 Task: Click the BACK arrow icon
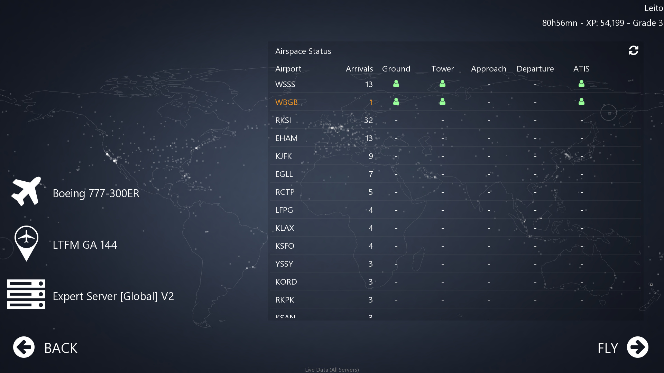point(24,347)
